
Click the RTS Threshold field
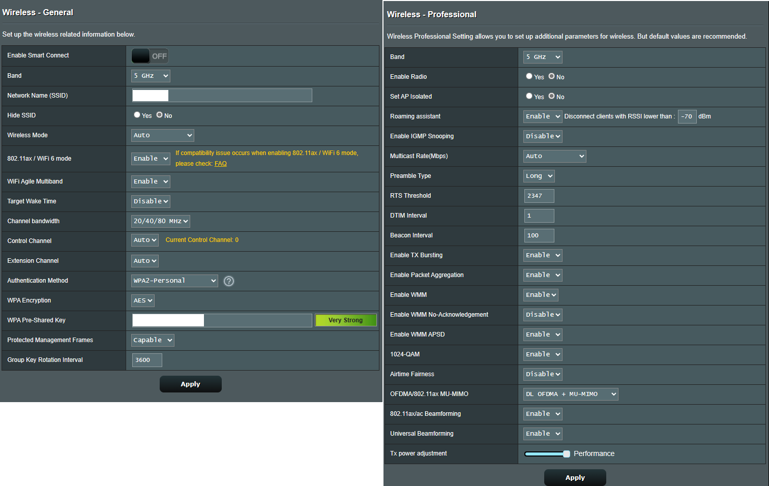[x=539, y=196]
